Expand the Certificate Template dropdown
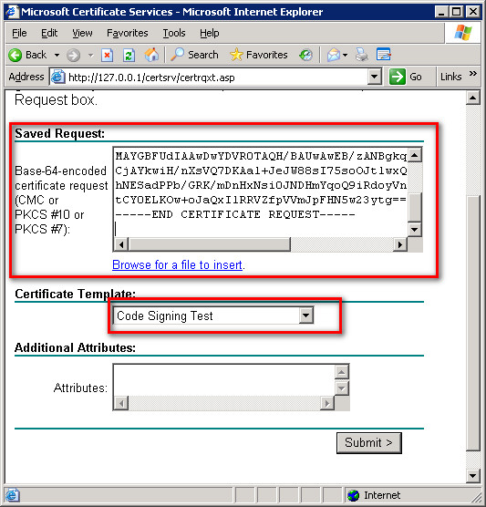This screenshot has width=486, height=507. (x=305, y=316)
